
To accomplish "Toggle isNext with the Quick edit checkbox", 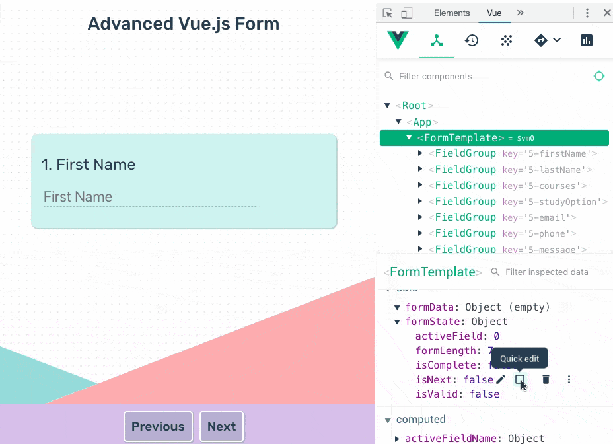I will click(x=520, y=379).
